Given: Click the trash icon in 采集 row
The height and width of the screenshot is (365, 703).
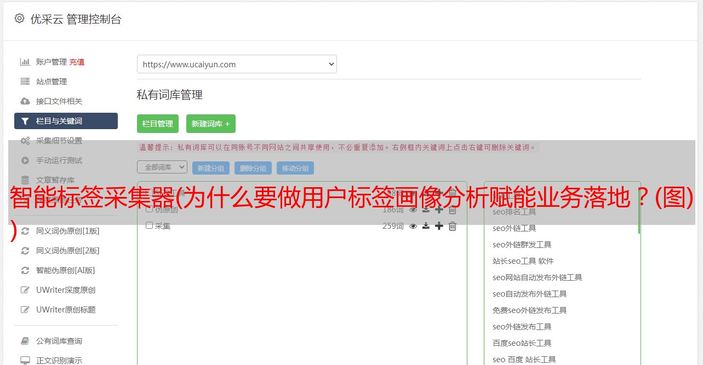Looking at the screenshot, I should click(x=453, y=226).
